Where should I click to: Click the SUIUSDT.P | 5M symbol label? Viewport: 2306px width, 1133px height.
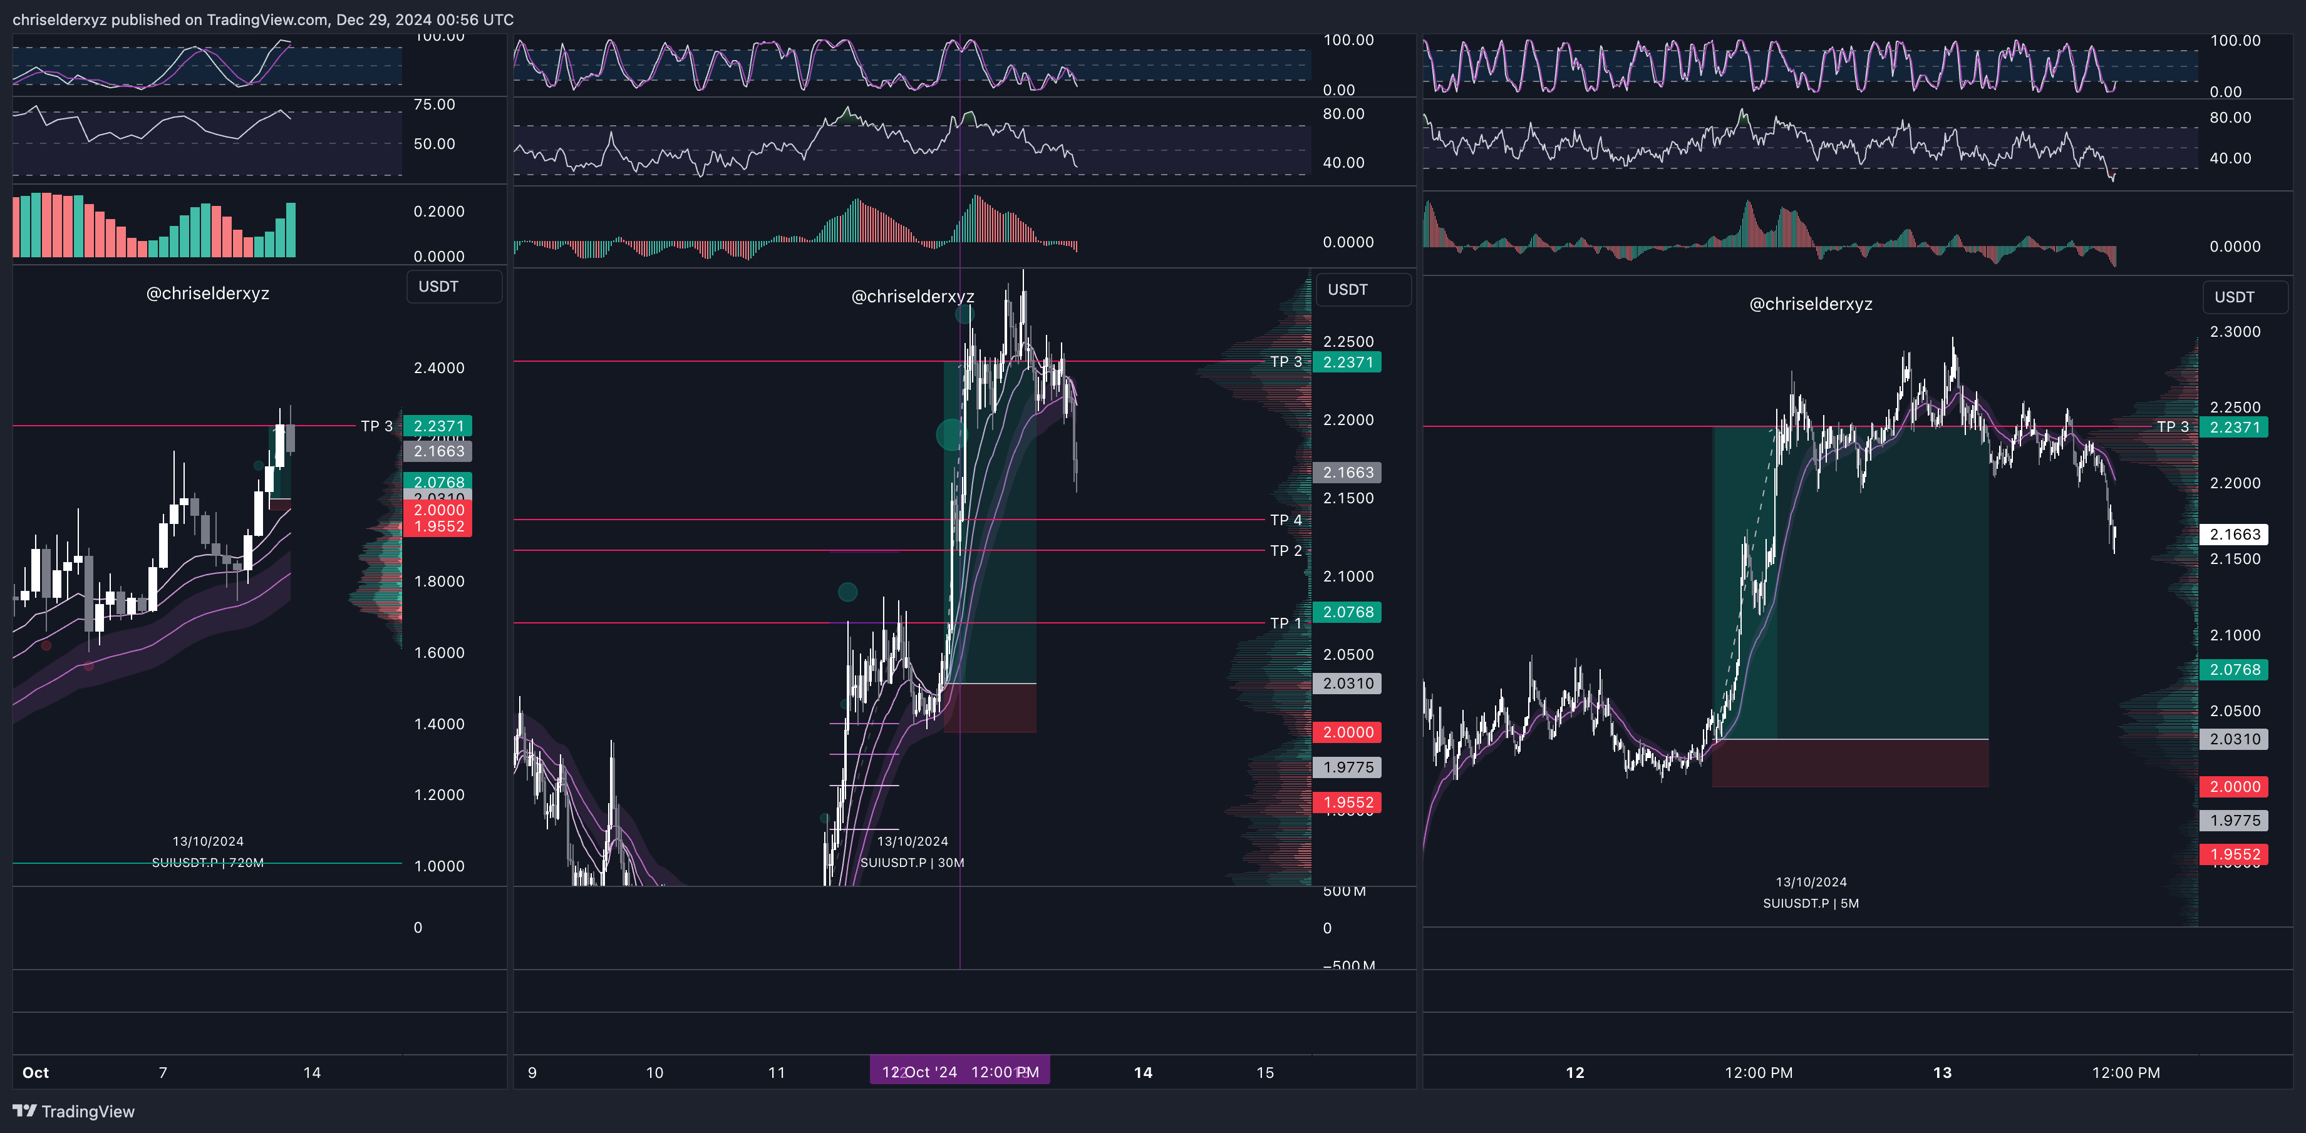click(1810, 903)
